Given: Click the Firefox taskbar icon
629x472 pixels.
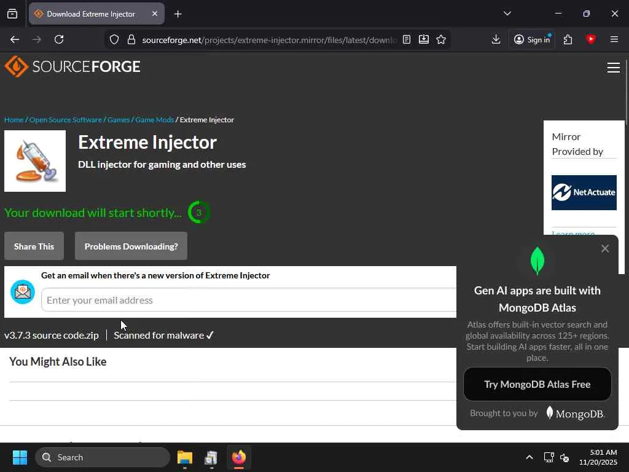Looking at the screenshot, I should [x=239, y=457].
